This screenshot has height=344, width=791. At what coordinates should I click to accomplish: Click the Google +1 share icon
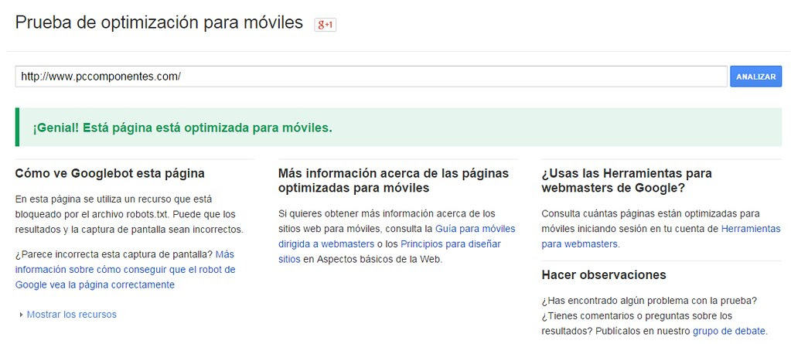[325, 24]
